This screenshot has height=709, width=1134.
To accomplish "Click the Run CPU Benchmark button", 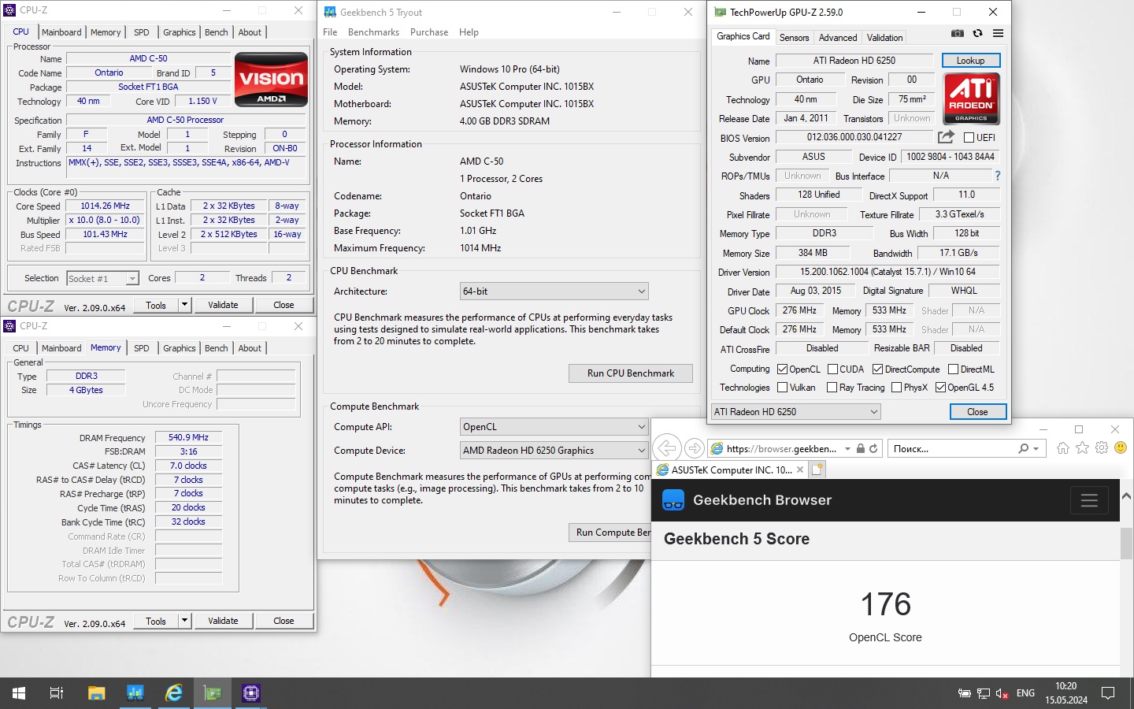I will (x=631, y=373).
